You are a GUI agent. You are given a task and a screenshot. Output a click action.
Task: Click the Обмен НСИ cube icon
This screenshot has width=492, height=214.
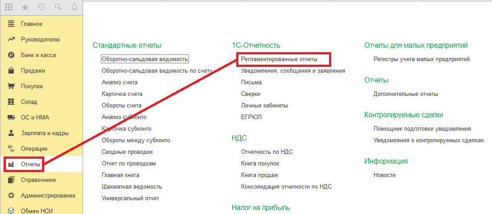point(11,210)
